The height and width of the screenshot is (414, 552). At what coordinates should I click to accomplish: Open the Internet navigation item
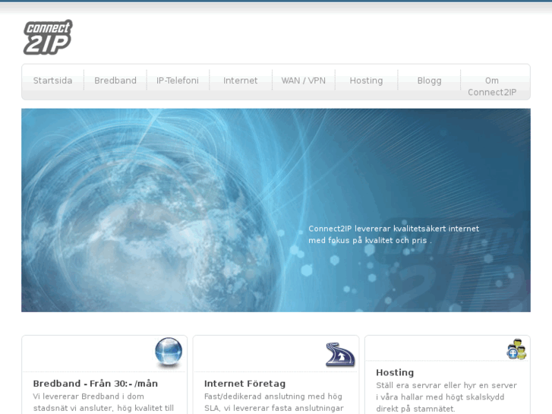(241, 81)
